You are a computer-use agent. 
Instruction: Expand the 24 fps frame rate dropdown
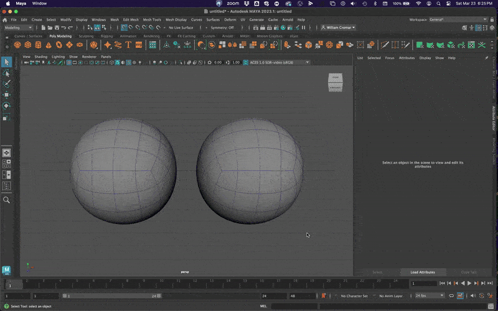(431, 296)
